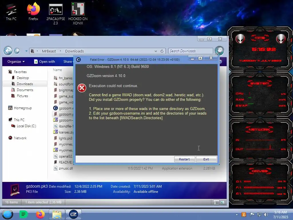Image resolution: width=293 pixels, height=220 pixels.
Task: Open the Start orb menu
Action: click(x=7, y=214)
